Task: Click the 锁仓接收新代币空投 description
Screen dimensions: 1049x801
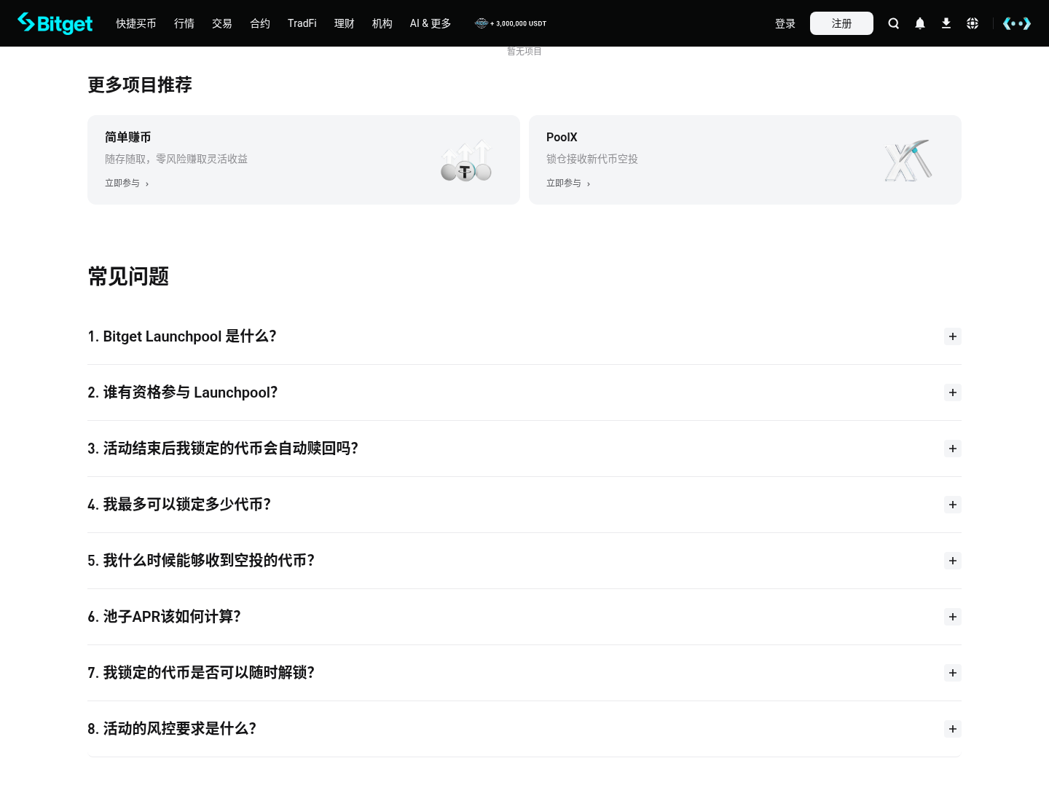Action: coord(592,159)
